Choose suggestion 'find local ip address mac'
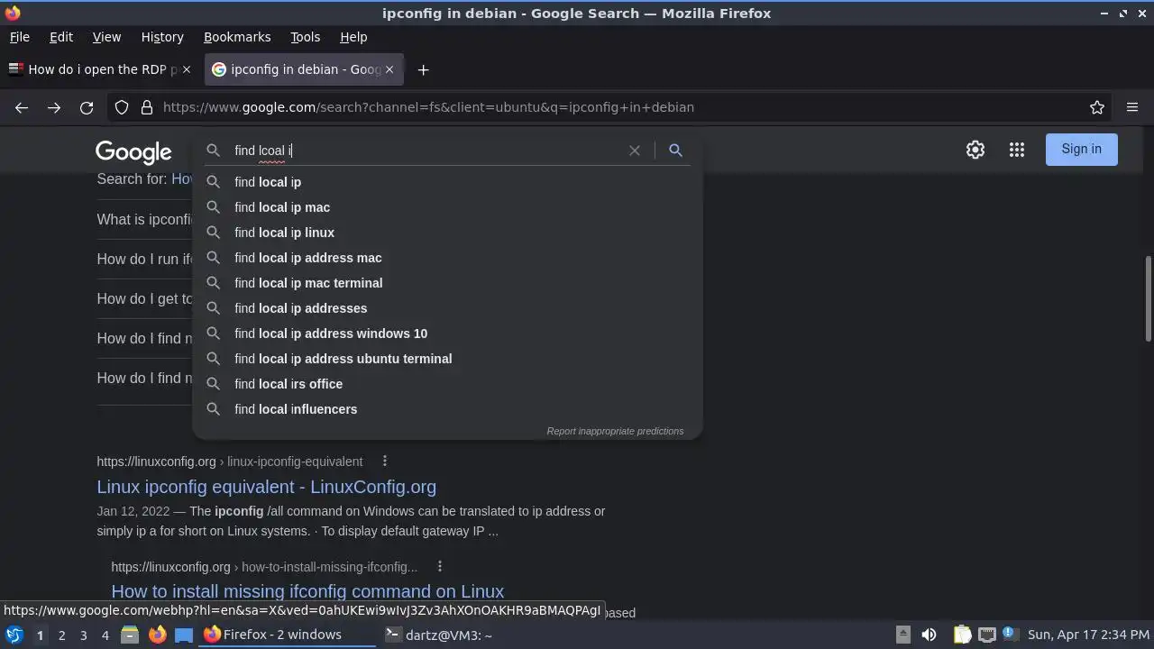 tap(447, 258)
